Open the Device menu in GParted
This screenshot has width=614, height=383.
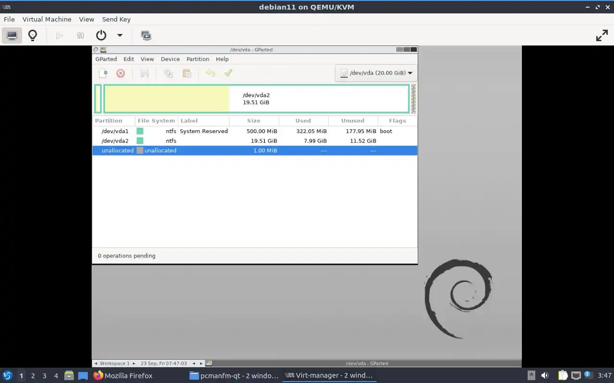[x=170, y=59]
